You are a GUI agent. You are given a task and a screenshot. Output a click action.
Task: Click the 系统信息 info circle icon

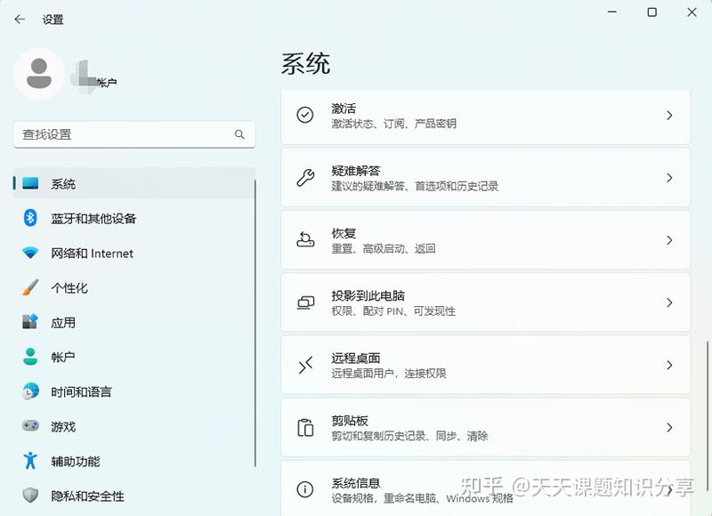click(x=305, y=489)
